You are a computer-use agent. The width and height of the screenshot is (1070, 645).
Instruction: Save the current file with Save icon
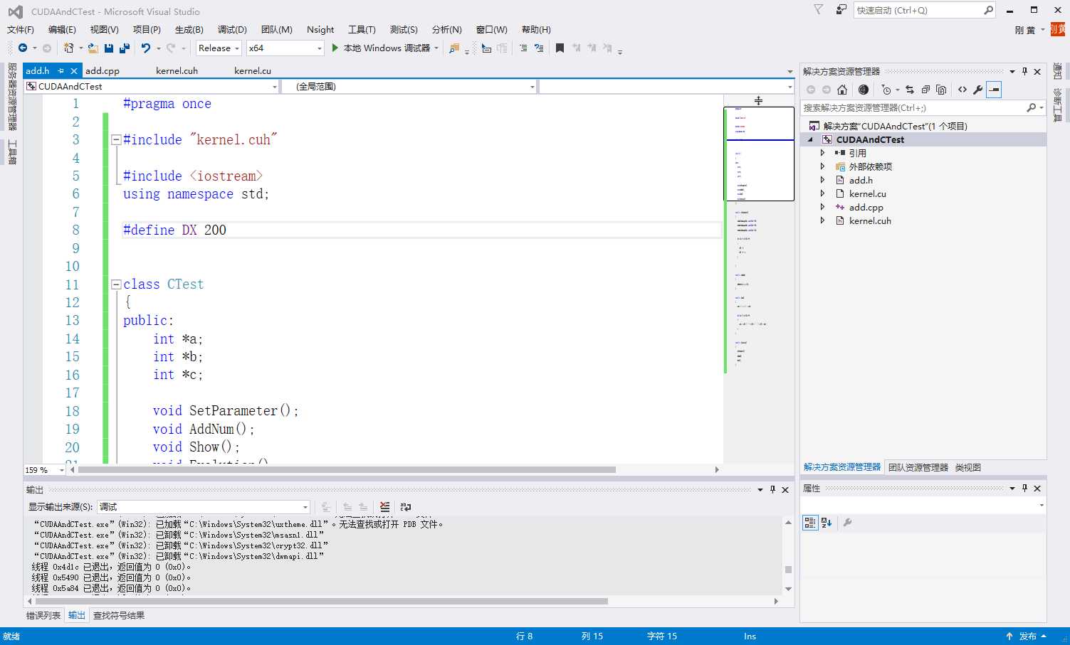point(109,48)
